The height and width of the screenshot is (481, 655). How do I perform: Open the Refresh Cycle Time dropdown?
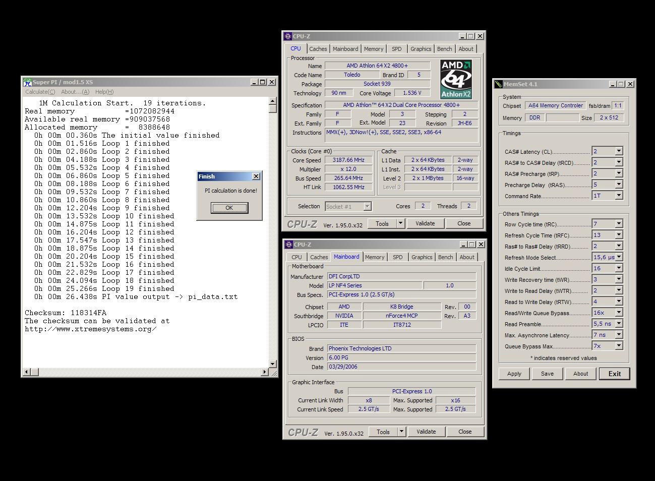click(619, 234)
